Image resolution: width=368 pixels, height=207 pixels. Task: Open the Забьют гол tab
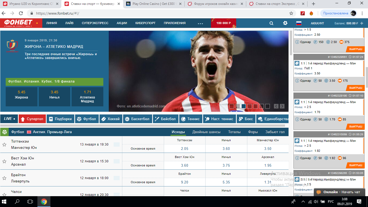tap(275, 132)
